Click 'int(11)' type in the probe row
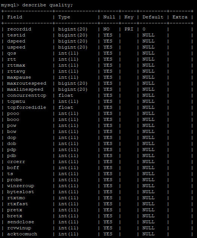197x238 pixels. pyautogui.click(x=68, y=180)
